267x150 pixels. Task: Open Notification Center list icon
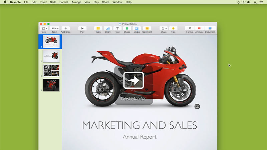[261, 2]
